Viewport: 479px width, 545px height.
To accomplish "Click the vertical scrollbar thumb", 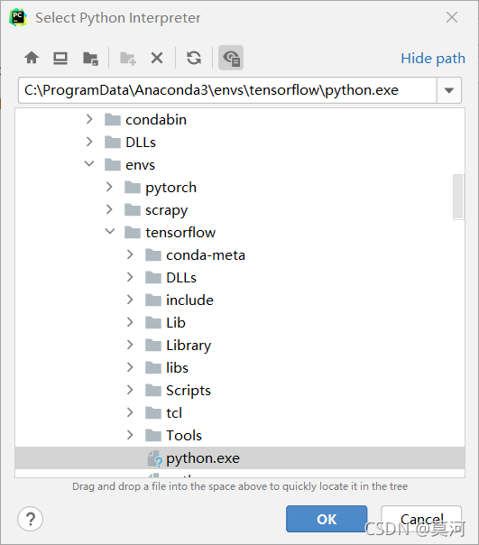I will click(x=458, y=197).
